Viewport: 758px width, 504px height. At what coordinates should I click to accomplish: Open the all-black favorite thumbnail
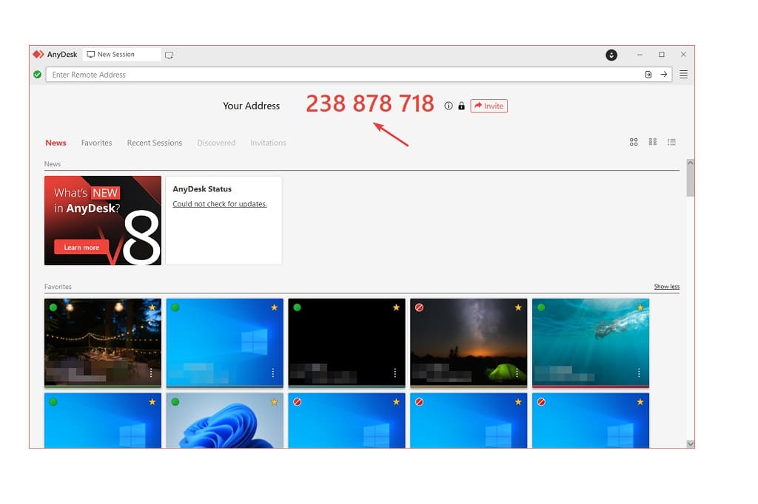point(346,343)
